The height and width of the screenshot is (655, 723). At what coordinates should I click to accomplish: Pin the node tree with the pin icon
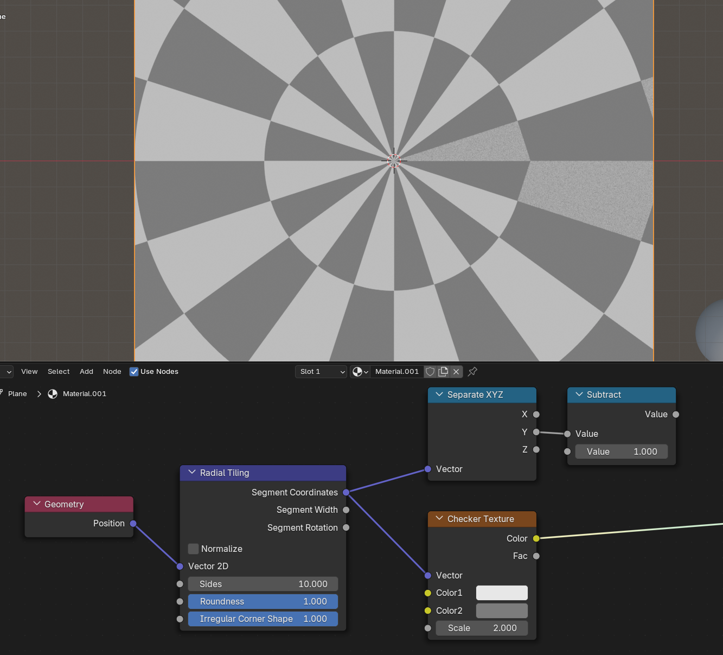(x=472, y=372)
